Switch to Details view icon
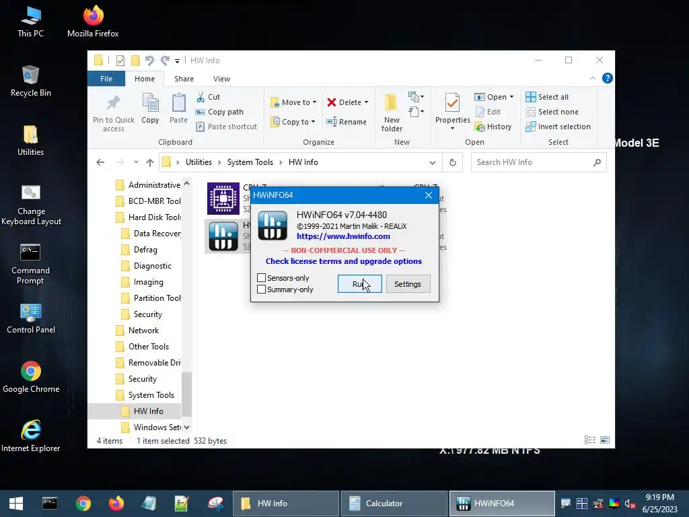The height and width of the screenshot is (517, 689). click(x=590, y=440)
